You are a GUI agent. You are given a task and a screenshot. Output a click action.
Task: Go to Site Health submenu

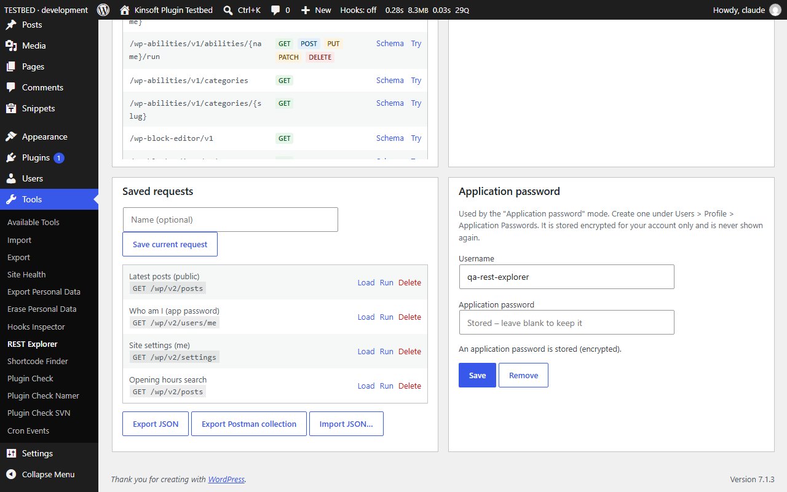pos(26,274)
